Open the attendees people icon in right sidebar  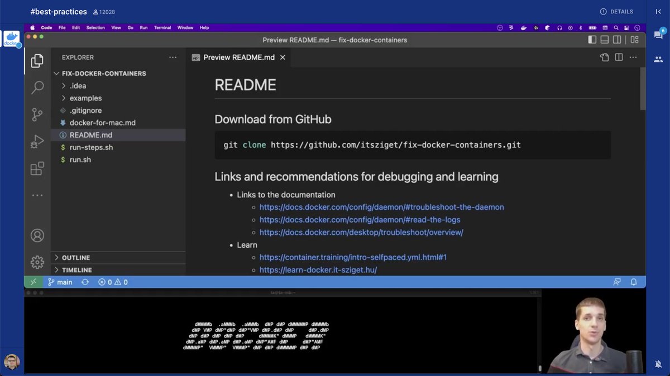tap(658, 59)
